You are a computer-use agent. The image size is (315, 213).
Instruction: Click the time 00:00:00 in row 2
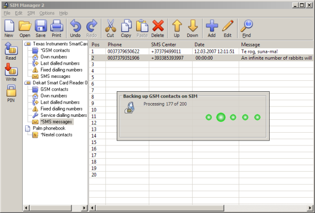tap(204, 58)
